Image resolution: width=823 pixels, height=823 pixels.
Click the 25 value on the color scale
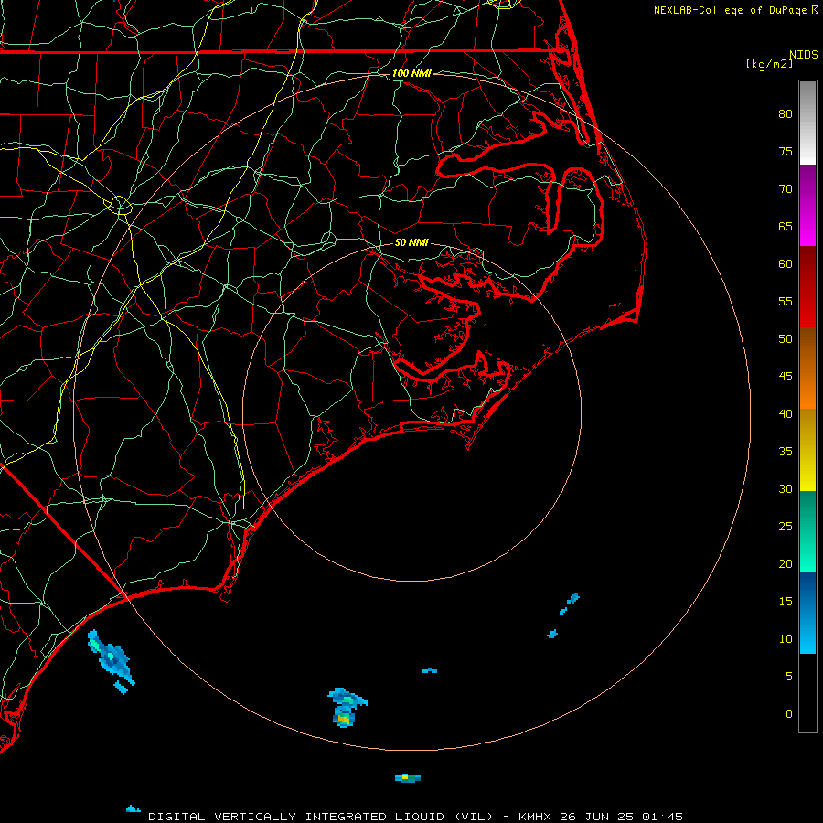click(x=786, y=527)
